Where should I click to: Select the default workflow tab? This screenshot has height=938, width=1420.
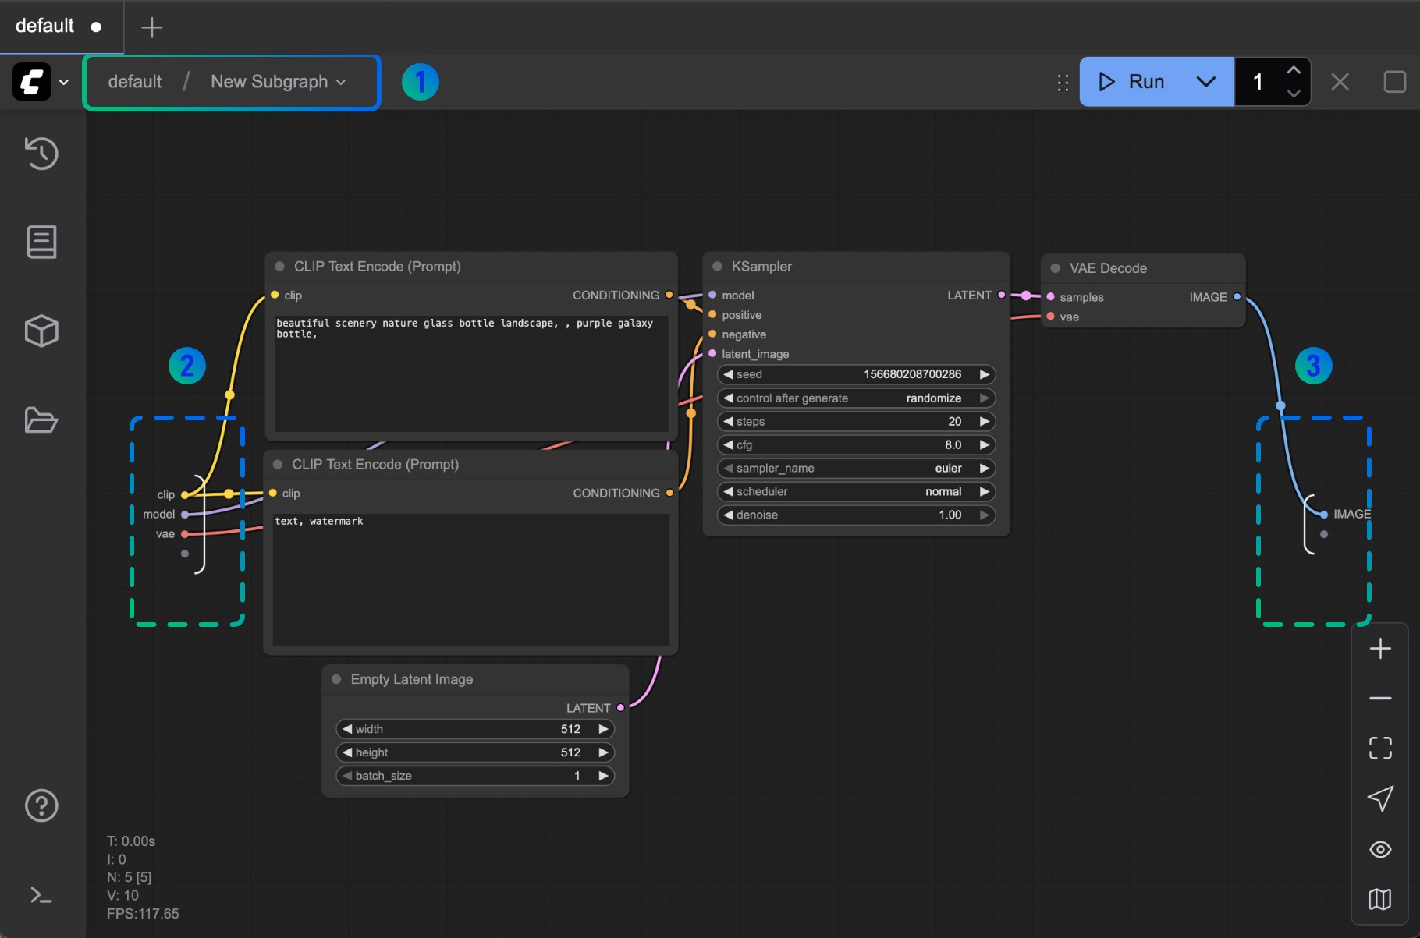tap(43, 26)
